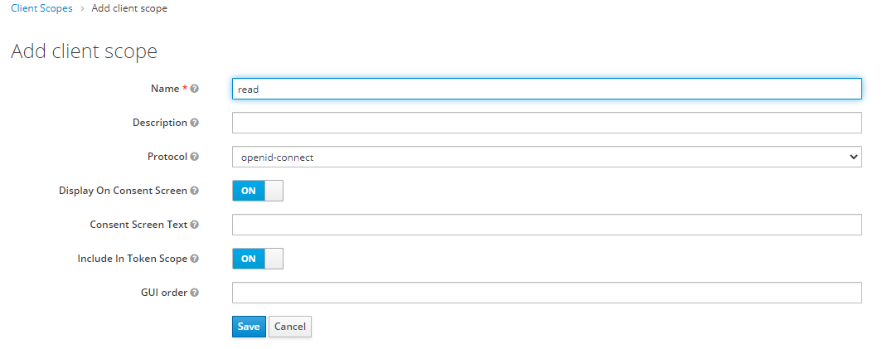Focus the Description text field
The width and height of the screenshot is (887, 349).
pos(546,123)
